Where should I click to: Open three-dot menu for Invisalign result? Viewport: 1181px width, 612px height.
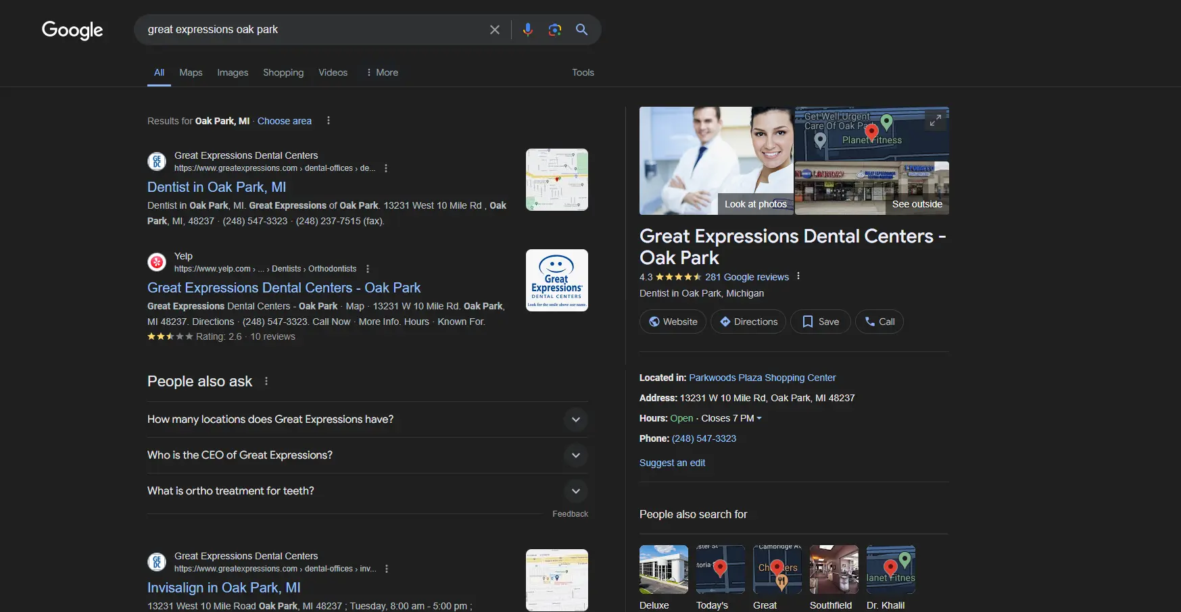(x=387, y=569)
